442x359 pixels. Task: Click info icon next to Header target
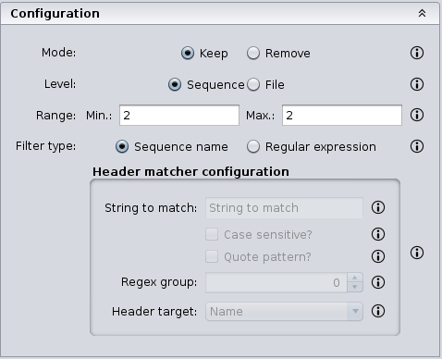378,311
